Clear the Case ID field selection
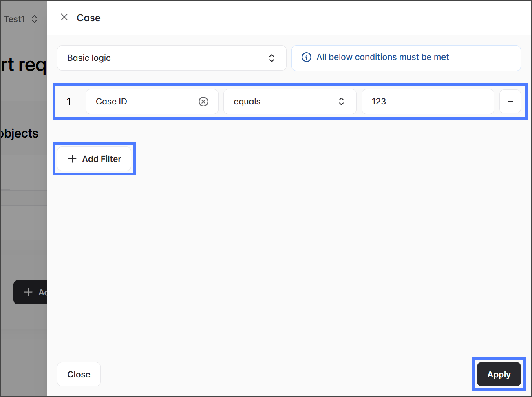 pyautogui.click(x=203, y=102)
